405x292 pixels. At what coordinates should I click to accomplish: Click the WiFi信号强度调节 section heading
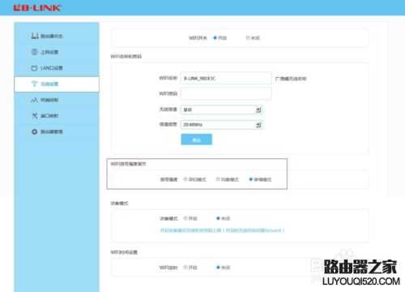point(128,164)
